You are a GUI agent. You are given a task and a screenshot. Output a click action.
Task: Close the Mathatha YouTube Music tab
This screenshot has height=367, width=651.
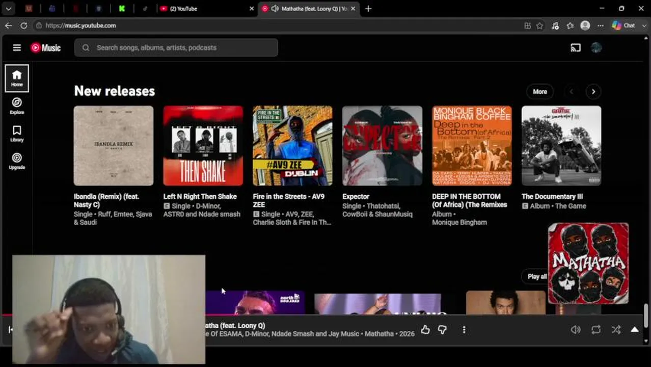(352, 9)
